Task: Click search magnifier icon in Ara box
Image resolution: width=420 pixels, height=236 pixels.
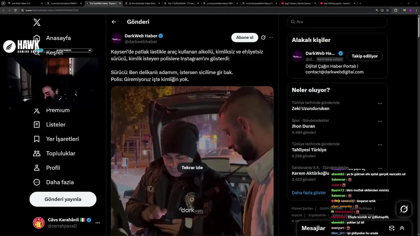Action: 293,22
